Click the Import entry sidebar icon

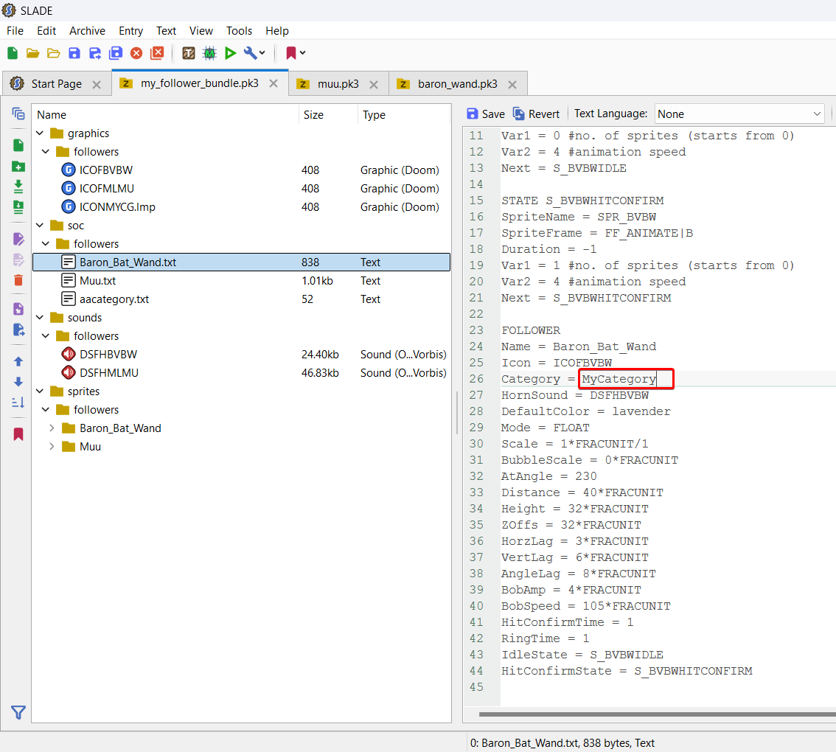(x=18, y=309)
